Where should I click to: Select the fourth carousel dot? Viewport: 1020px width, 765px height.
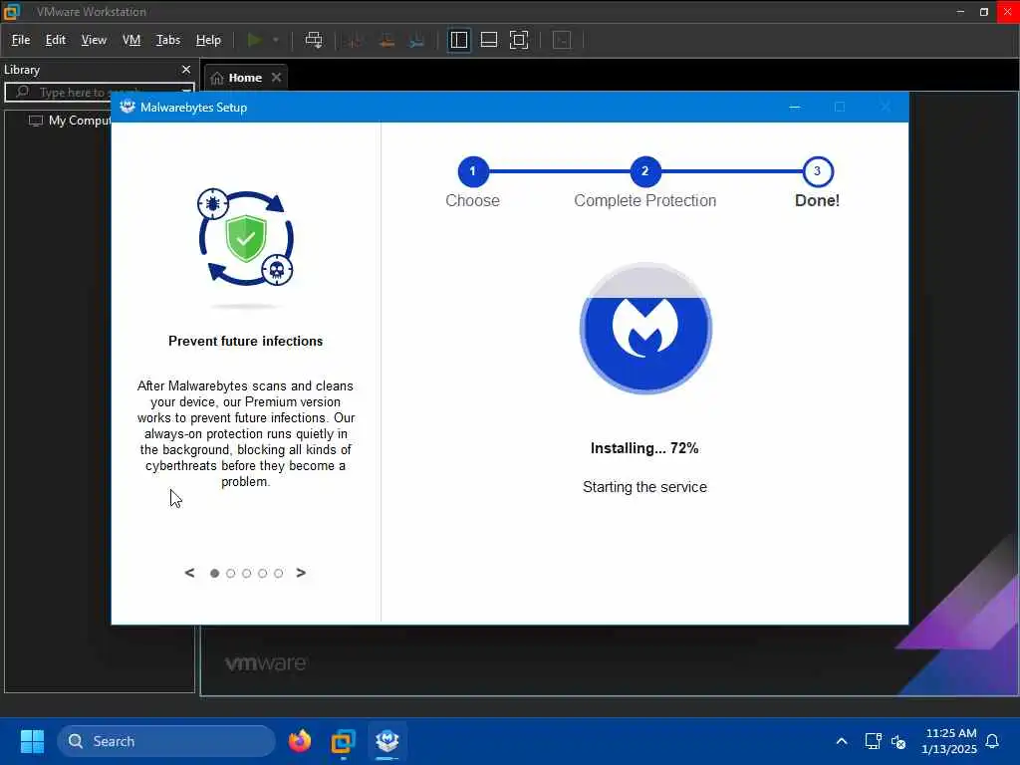point(262,573)
